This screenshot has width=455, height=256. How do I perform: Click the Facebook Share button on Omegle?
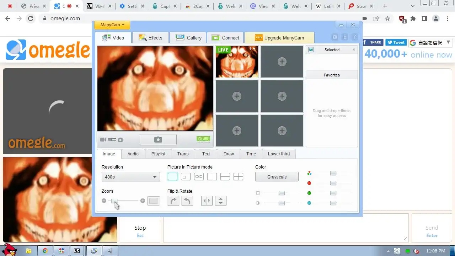373,42
